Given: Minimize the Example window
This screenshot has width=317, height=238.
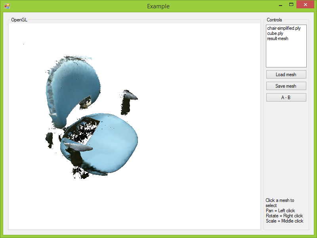Looking at the screenshot, I should 281,5.
